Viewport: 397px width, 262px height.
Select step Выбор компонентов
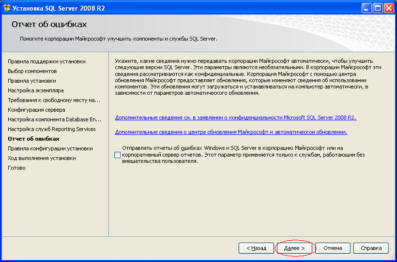(32, 71)
